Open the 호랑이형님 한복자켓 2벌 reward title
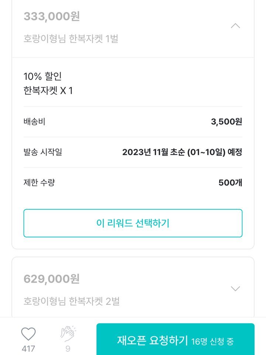The image size is (266, 355). pos(71,301)
